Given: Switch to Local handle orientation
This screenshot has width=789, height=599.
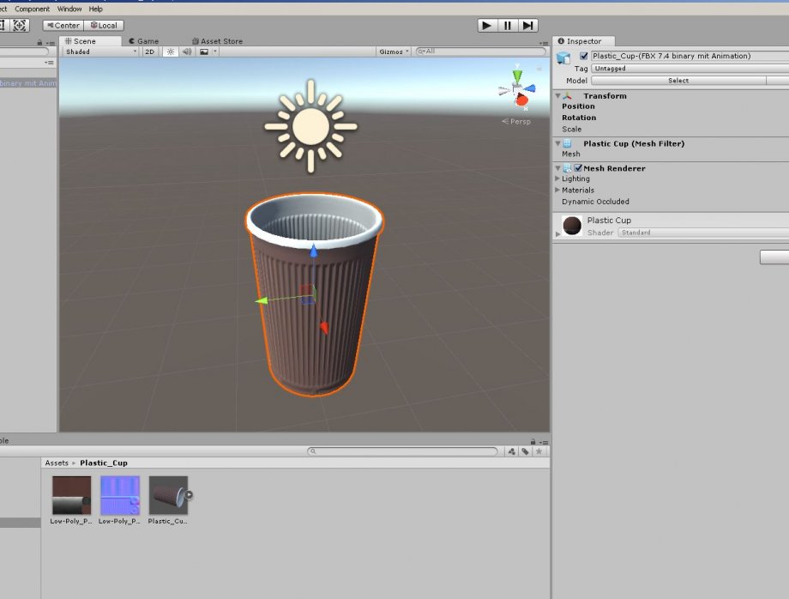Looking at the screenshot, I should click(x=104, y=25).
